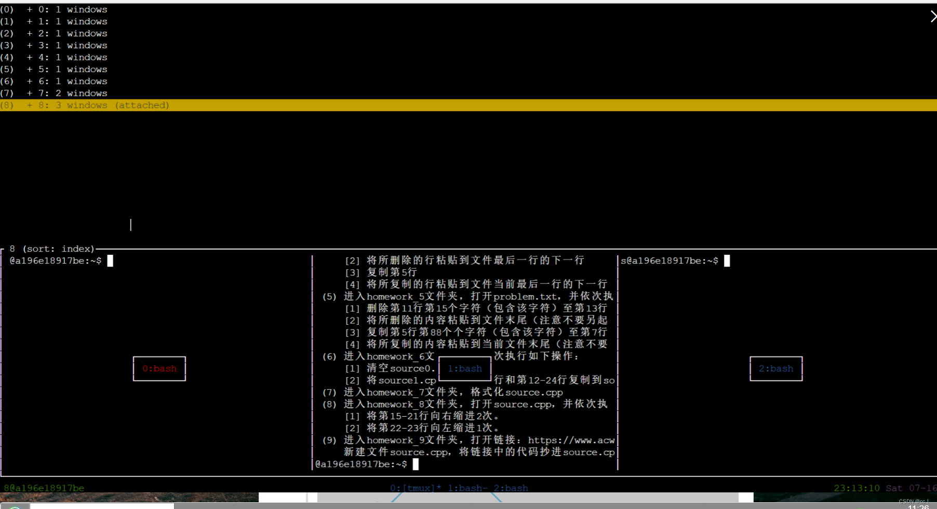
Task: Click the homework_9 line with https link
Action: [468, 440]
